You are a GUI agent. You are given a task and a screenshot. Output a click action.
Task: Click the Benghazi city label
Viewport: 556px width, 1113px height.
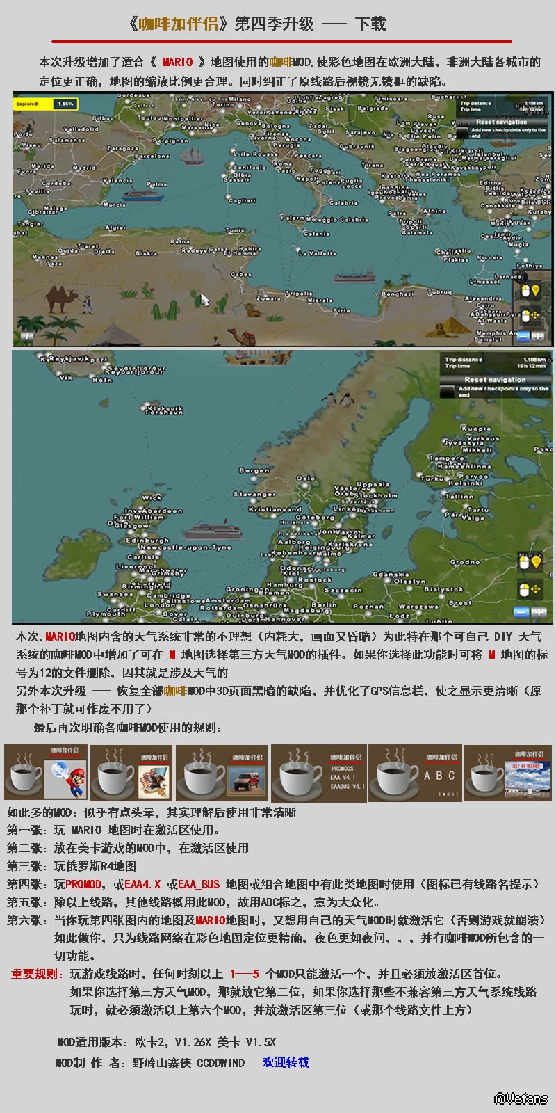[x=397, y=294]
